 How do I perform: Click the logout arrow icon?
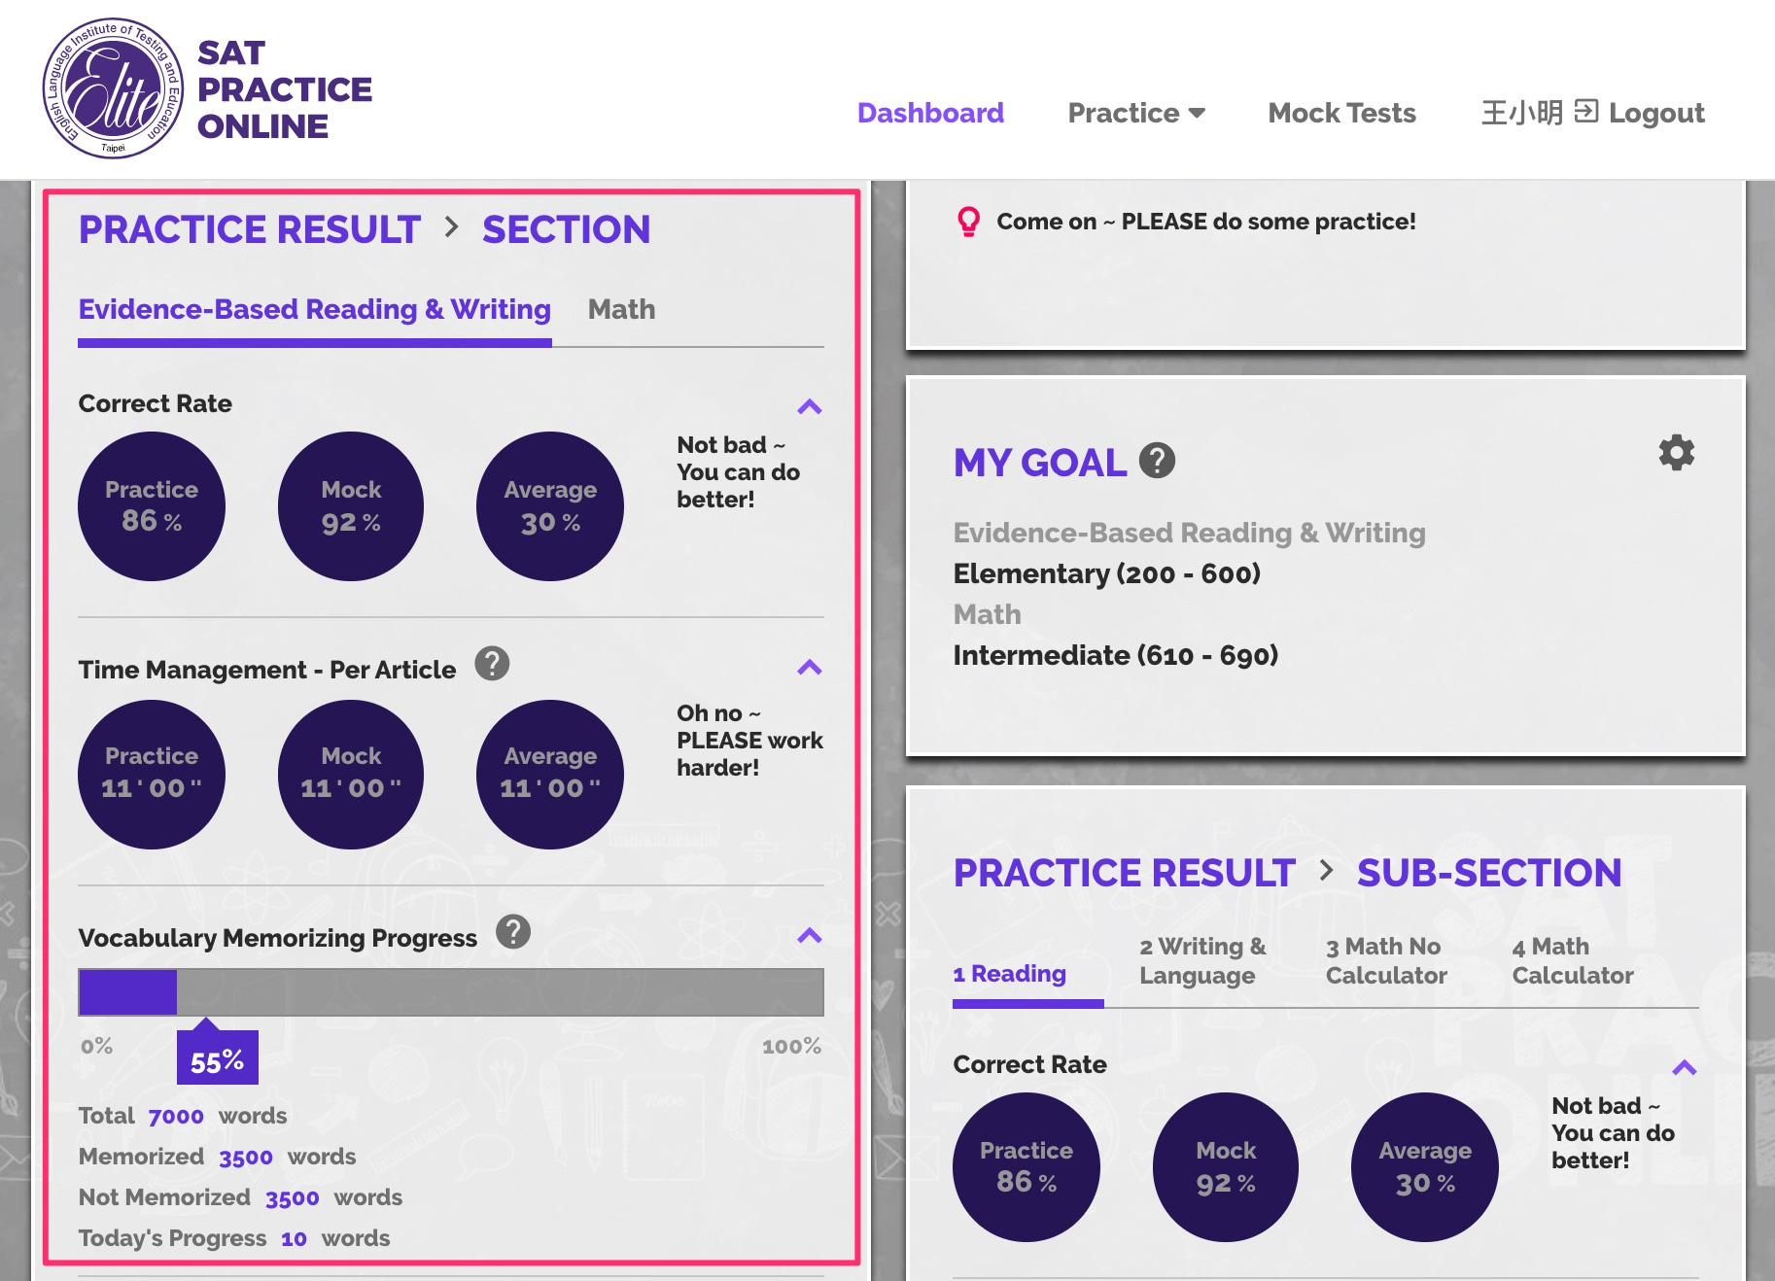point(1586,112)
